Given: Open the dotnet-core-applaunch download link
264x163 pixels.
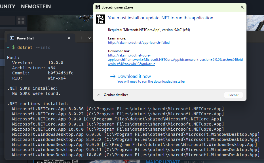Looking at the screenshot, I should [175, 60].
